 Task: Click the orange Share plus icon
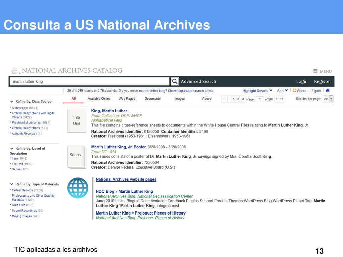pos(294,90)
